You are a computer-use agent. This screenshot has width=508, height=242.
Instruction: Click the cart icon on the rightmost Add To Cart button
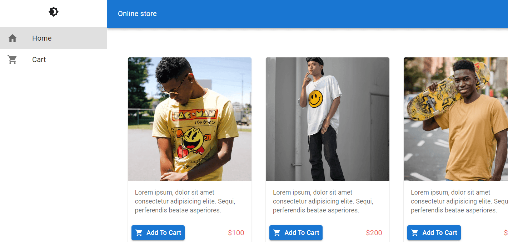pos(415,233)
